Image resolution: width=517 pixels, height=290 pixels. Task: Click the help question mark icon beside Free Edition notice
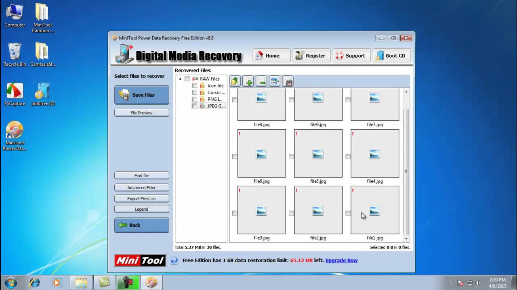174,261
